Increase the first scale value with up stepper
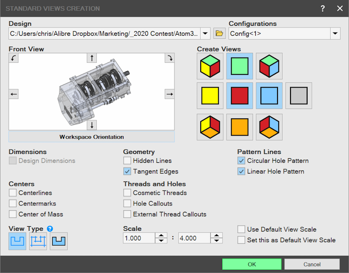 pos(161,235)
